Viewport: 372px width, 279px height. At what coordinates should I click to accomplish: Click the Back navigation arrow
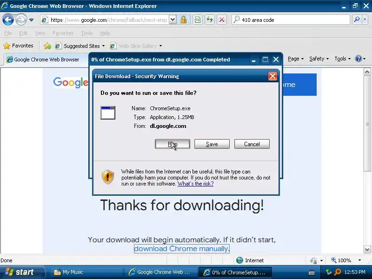[x=8, y=20]
